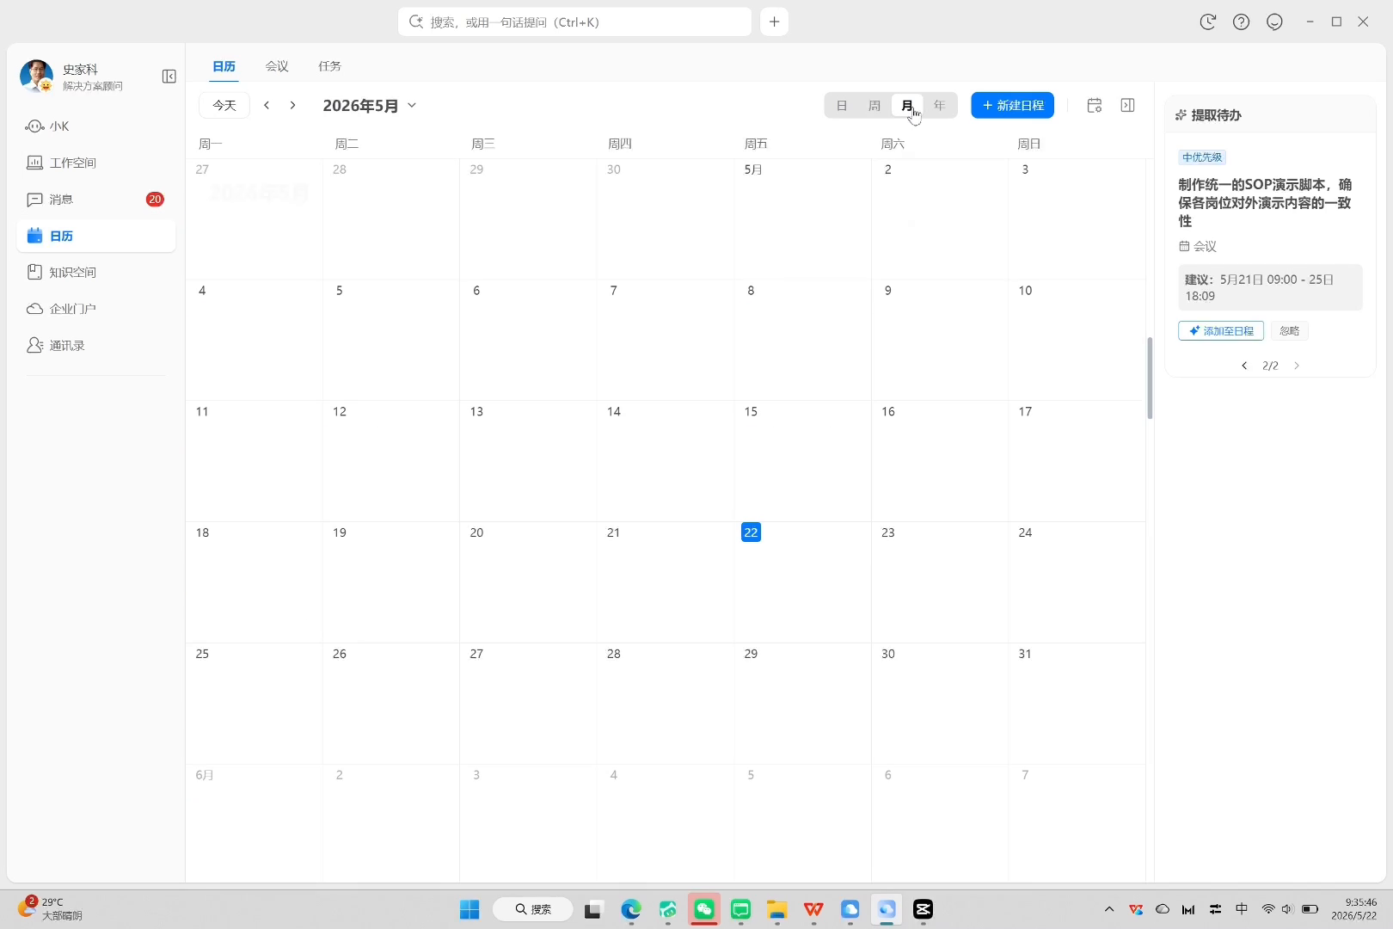Switch to the 任务 tab
Screen dimensions: 1393x929
tap(329, 66)
